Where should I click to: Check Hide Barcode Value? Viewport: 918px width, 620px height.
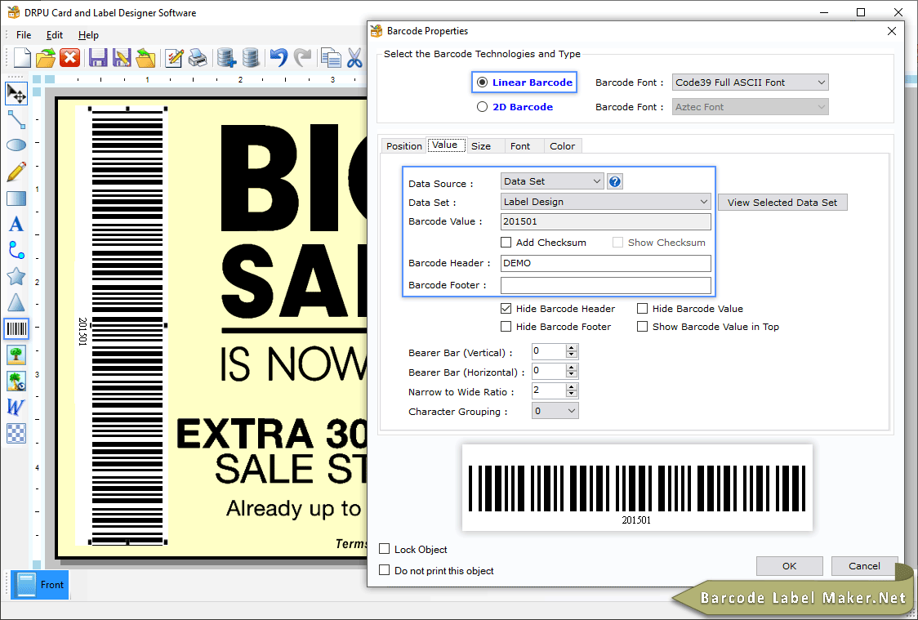point(643,309)
